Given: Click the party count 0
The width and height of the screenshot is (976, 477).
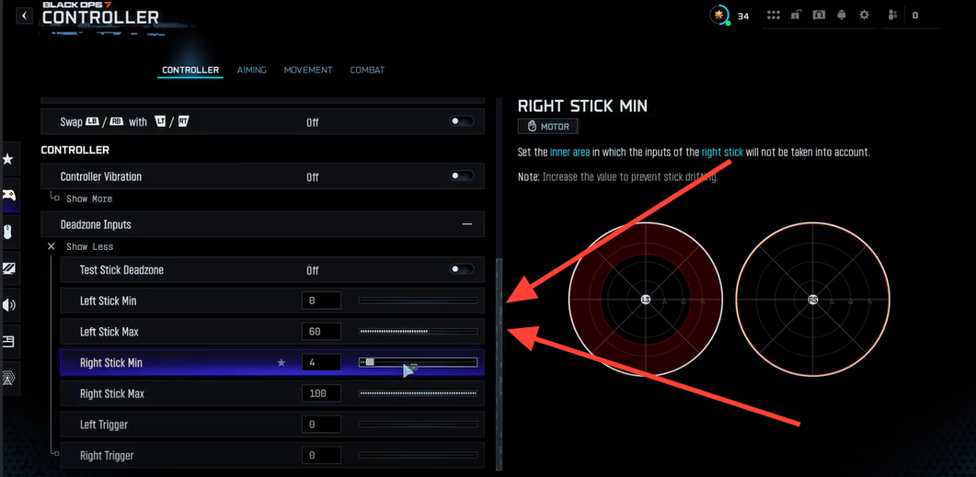Looking at the screenshot, I should (x=915, y=16).
